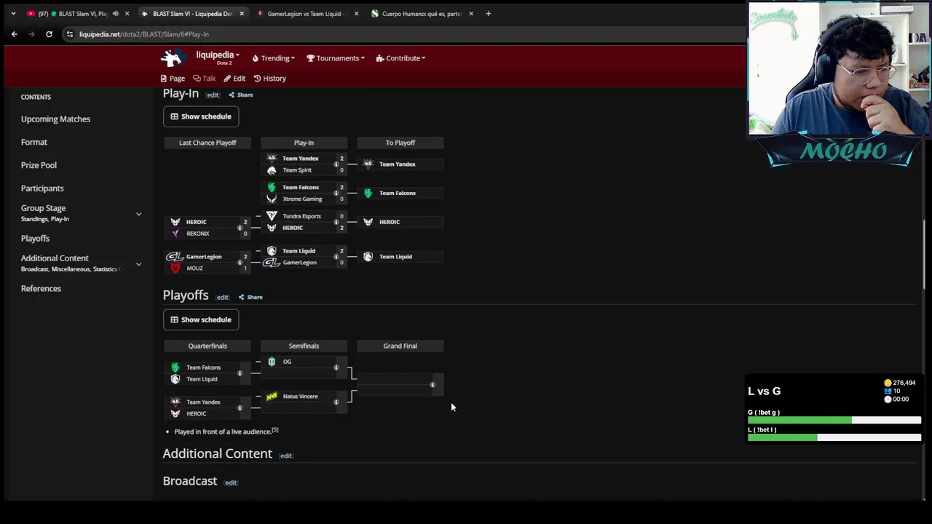Open the Trending dropdown menu

click(274, 58)
